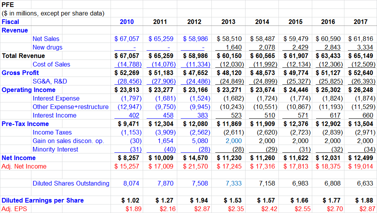Click the Pre-Tax Income label

click(x=25, y=124)
